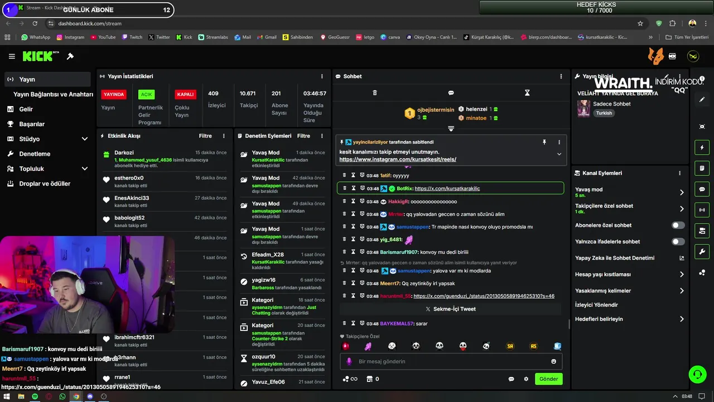Viewport: 714px width, 402px height.
Task: Open Yavaş mod options arrow
Action: pyautogui.click(x=682, y=193)
